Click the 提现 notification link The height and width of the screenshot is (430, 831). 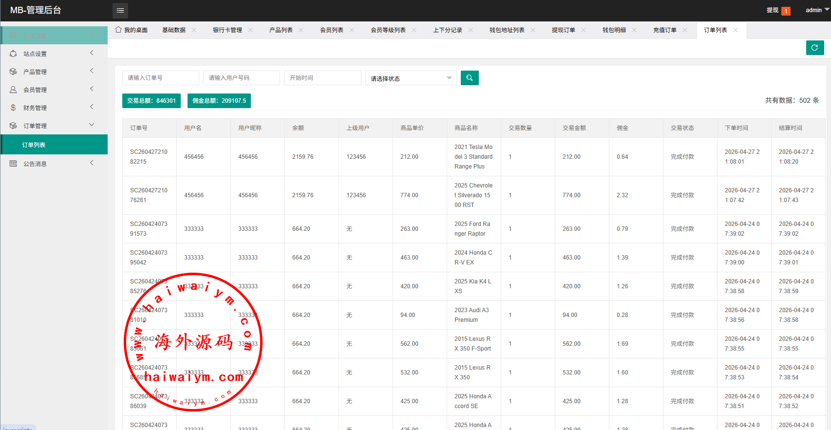coord(772,10)
